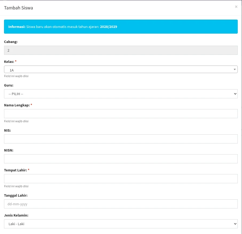Click the 'Tambah Siswa' dialog title

18,8
